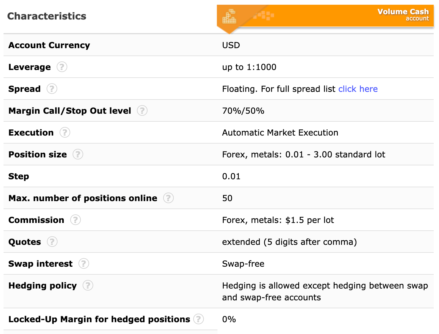The height and width of the screenshot is (334, 439).
Task: Open the Commission help icon
Action: (76, 220)
